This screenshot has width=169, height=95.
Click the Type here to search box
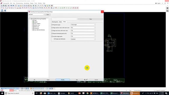(19, 93)
